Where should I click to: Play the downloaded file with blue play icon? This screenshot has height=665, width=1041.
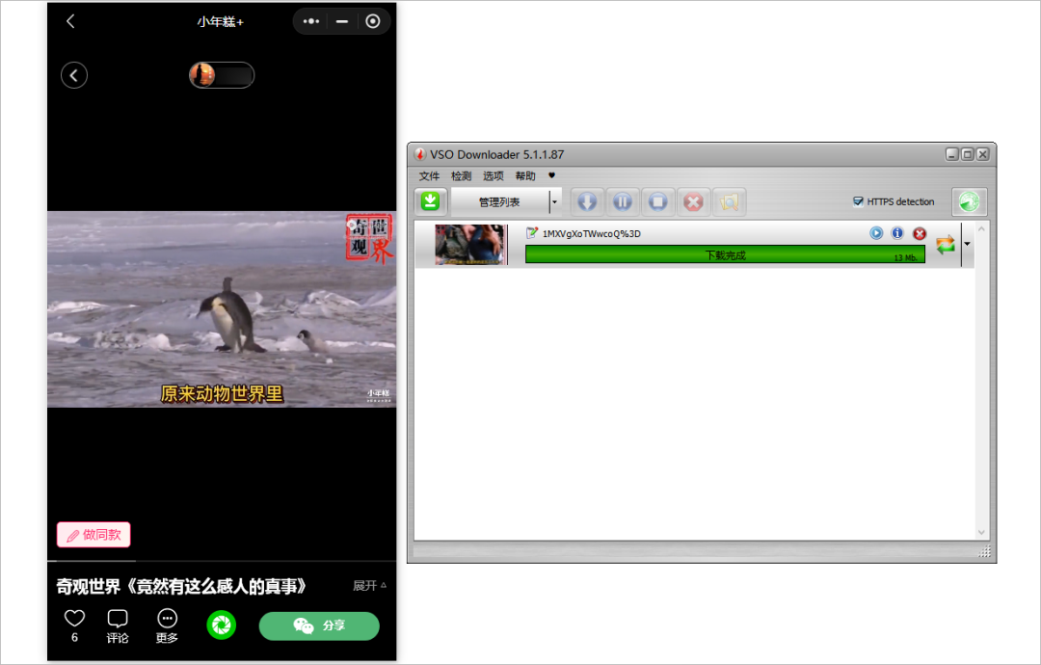[x=875, y=233]
